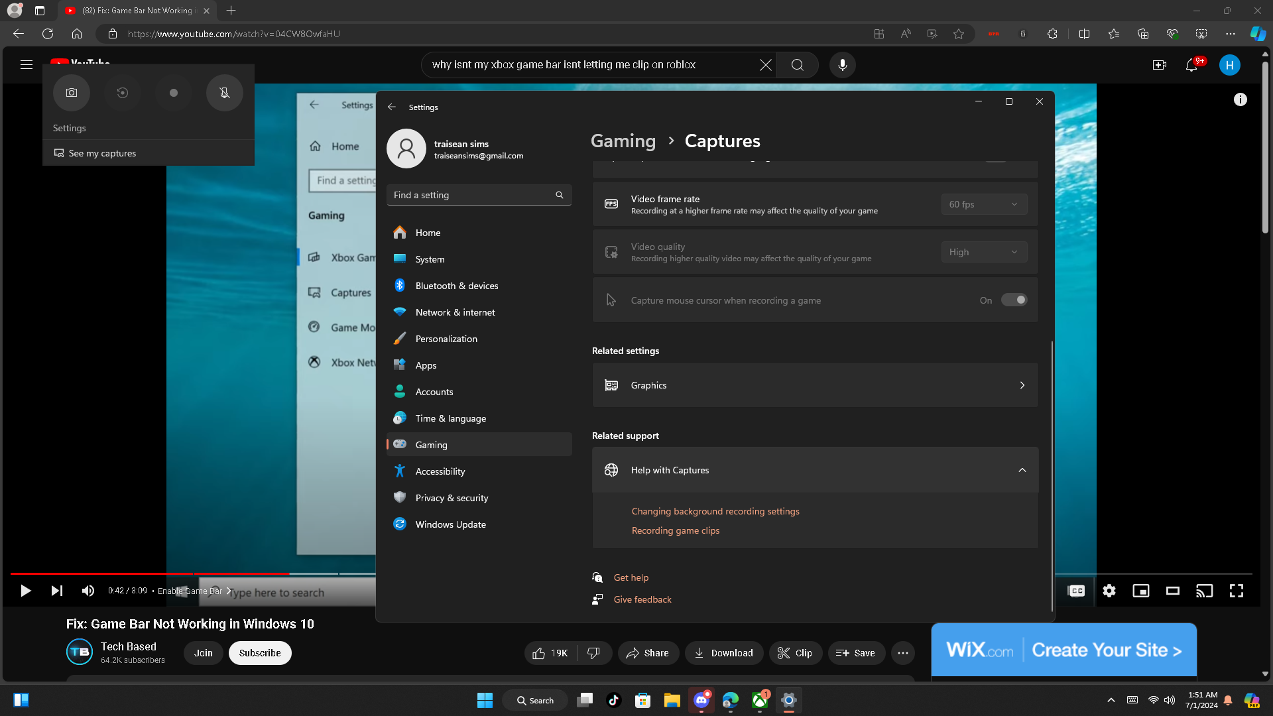Open YouTube account avatar menu

1230,65
